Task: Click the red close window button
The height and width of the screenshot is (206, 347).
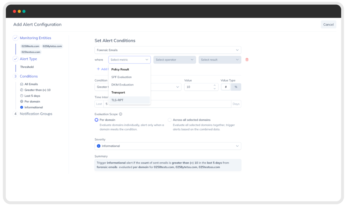Action: point(14,11)
